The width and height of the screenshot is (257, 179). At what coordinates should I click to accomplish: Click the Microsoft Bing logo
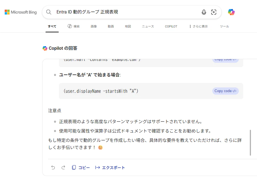20,12
